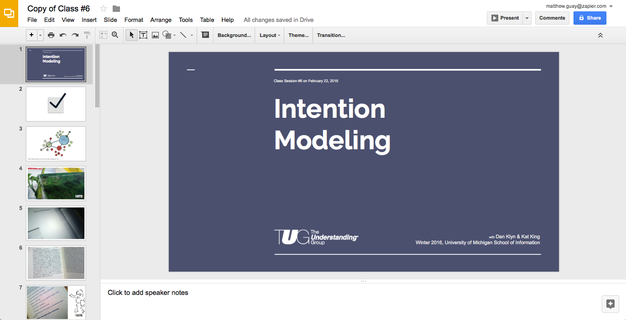Open the Insert menu
The height and width of the screenshot is (320, 626).
pos(89,20)
